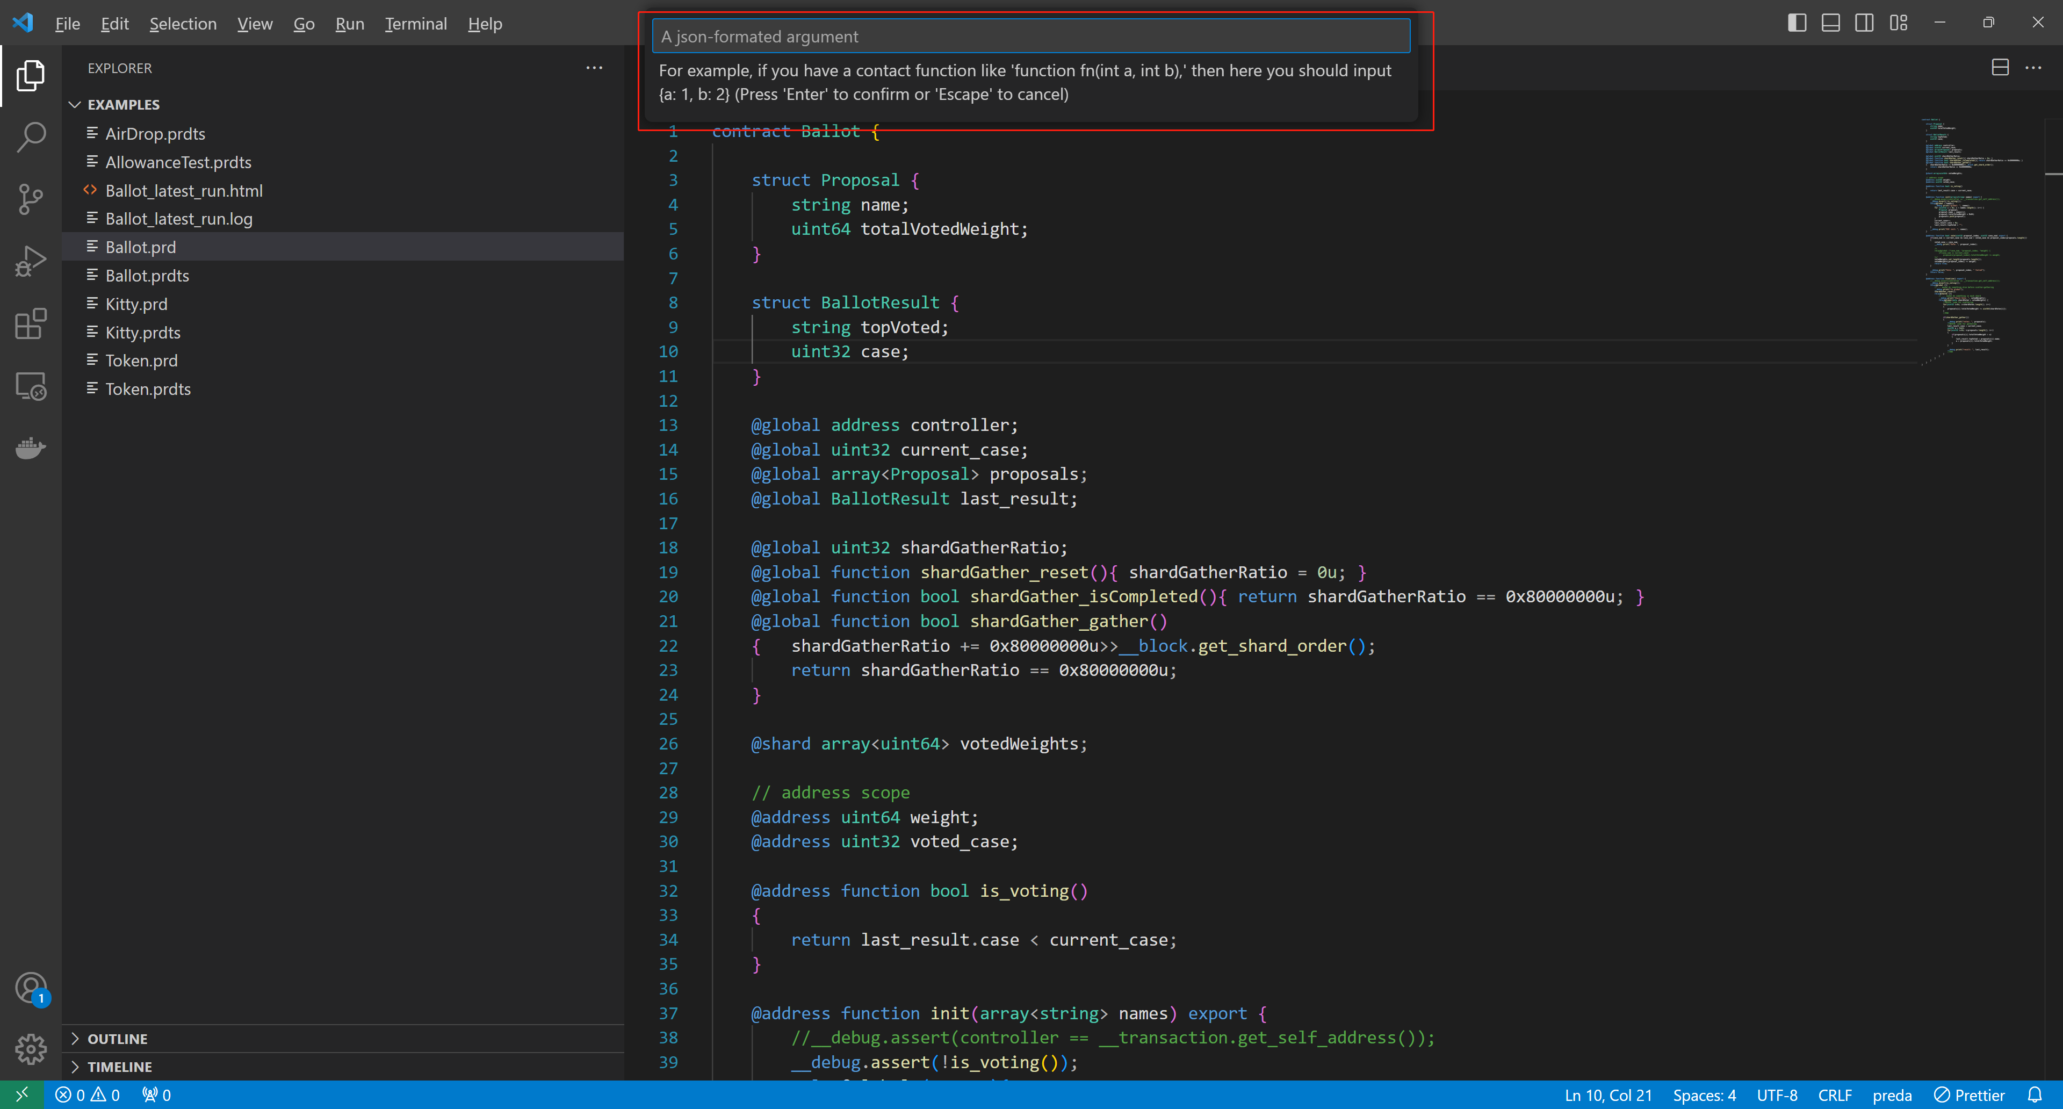Open Kitty.prdts file
The image size is (2063, 1109).
click(343, 332)
